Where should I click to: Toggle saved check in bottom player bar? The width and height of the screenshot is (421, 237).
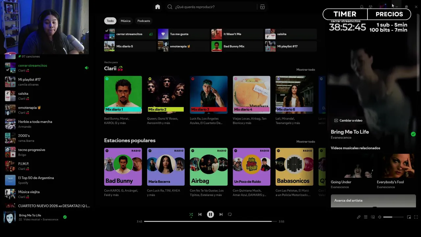[65, 217]
